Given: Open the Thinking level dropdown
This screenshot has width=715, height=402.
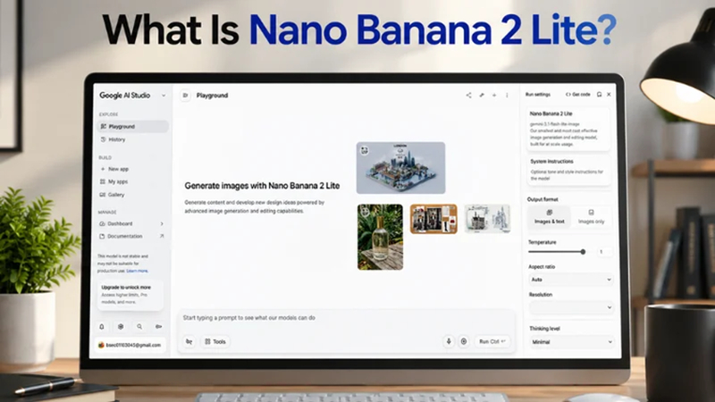Looking at the screenshot, I should coord(571,342).
